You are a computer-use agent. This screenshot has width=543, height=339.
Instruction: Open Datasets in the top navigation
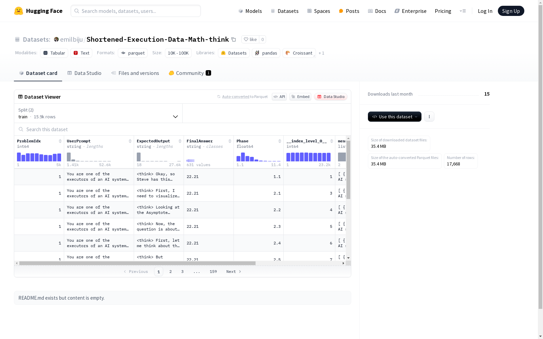284,11
